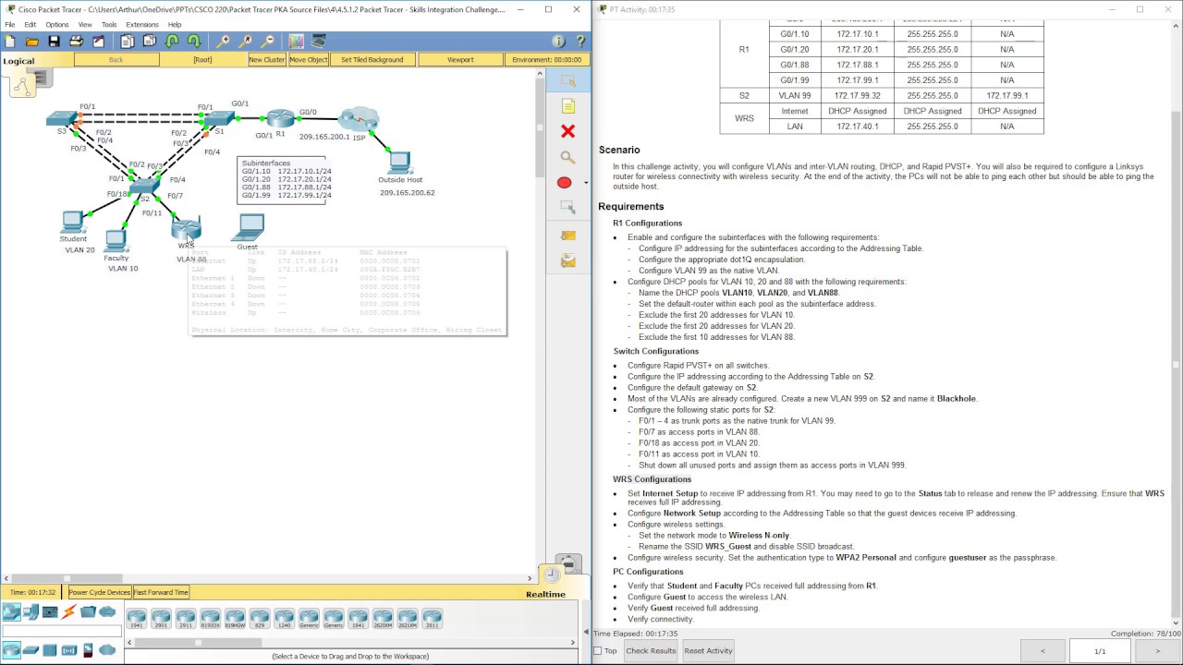Paste using the toolbar paste icon
The height and width of the screenshot is (665, 1183).
(x=150, y=42)
